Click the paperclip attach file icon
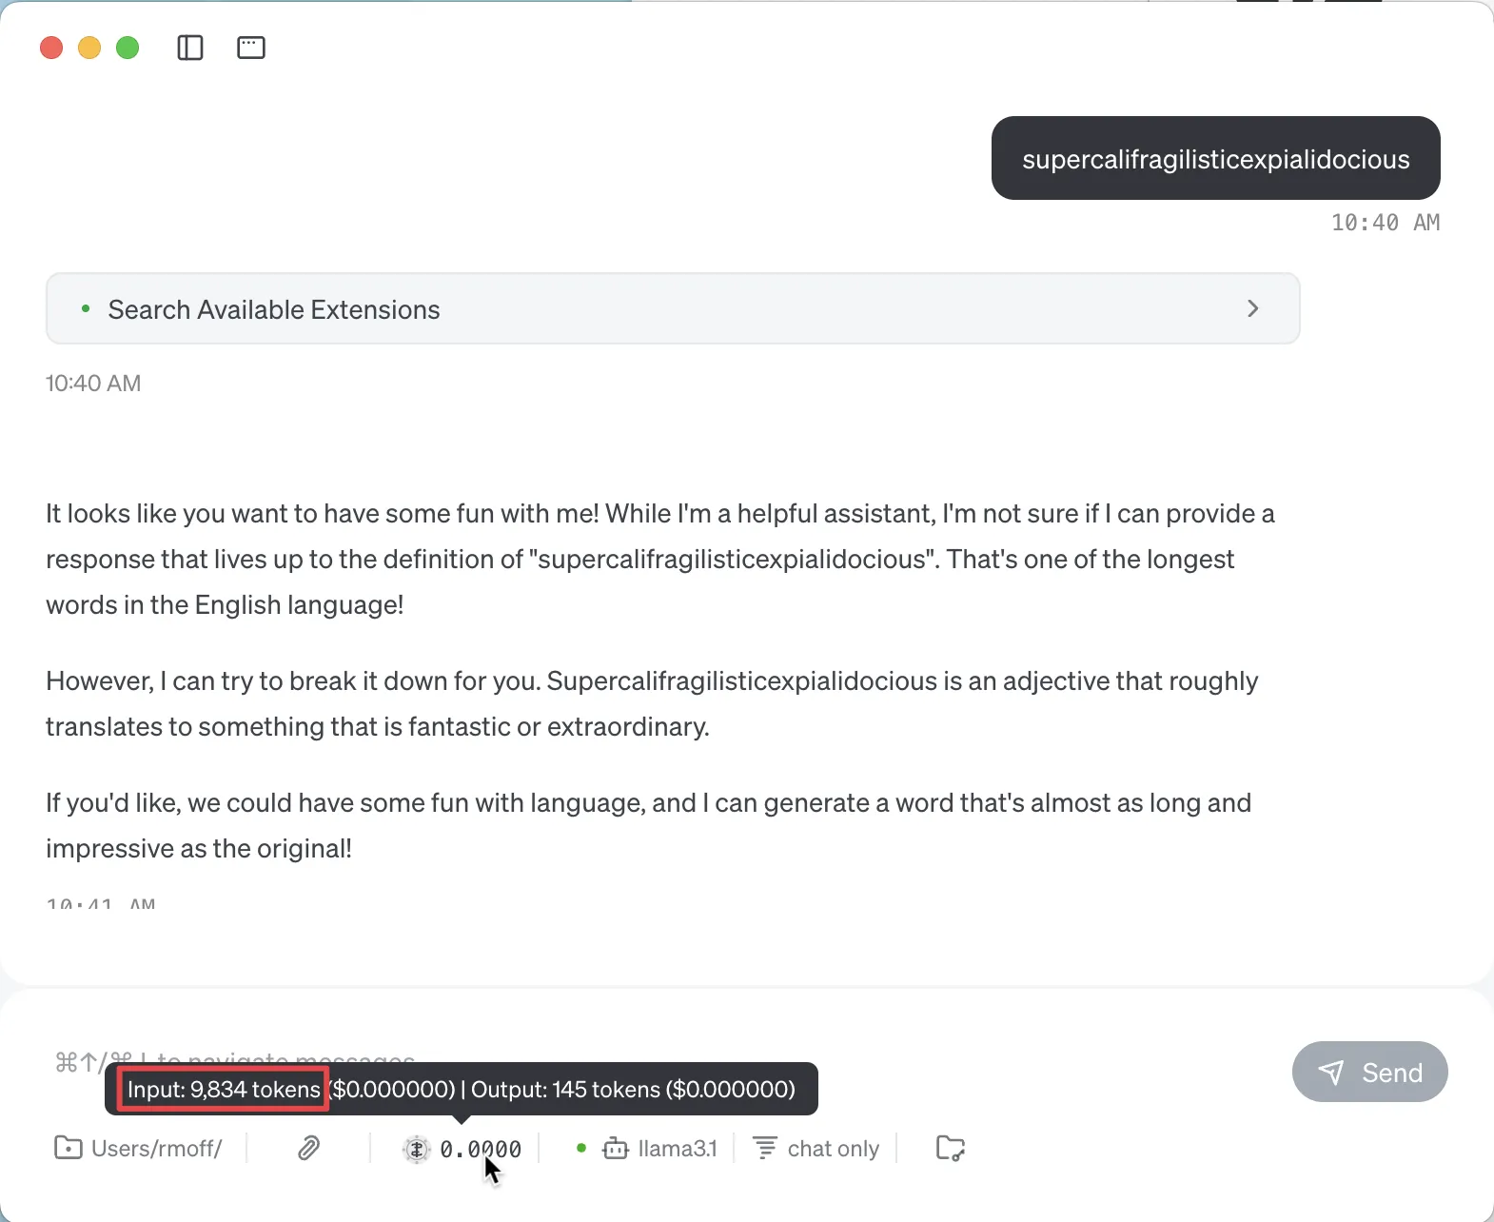1494x1222 pixels. click(308, 1149)
